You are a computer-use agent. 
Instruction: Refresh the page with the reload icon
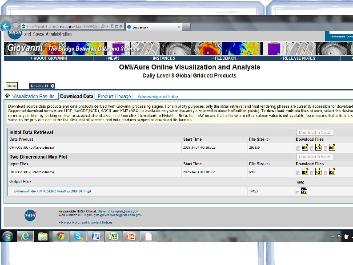pos(116,26)
